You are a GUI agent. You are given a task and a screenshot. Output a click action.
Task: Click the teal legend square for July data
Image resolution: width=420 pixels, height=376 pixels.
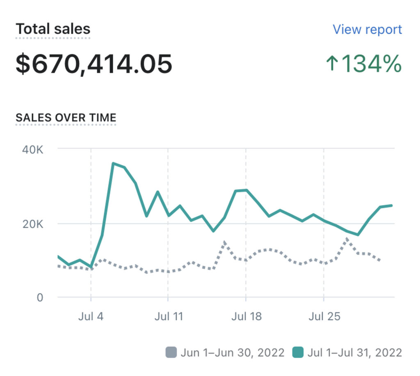pos(298,353)
